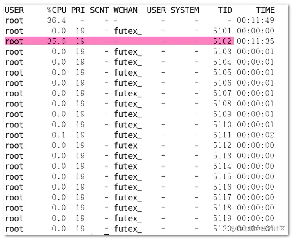Select the SCNT column header
The height and width of the screenshot is (239, 292).
click(99, 10)
